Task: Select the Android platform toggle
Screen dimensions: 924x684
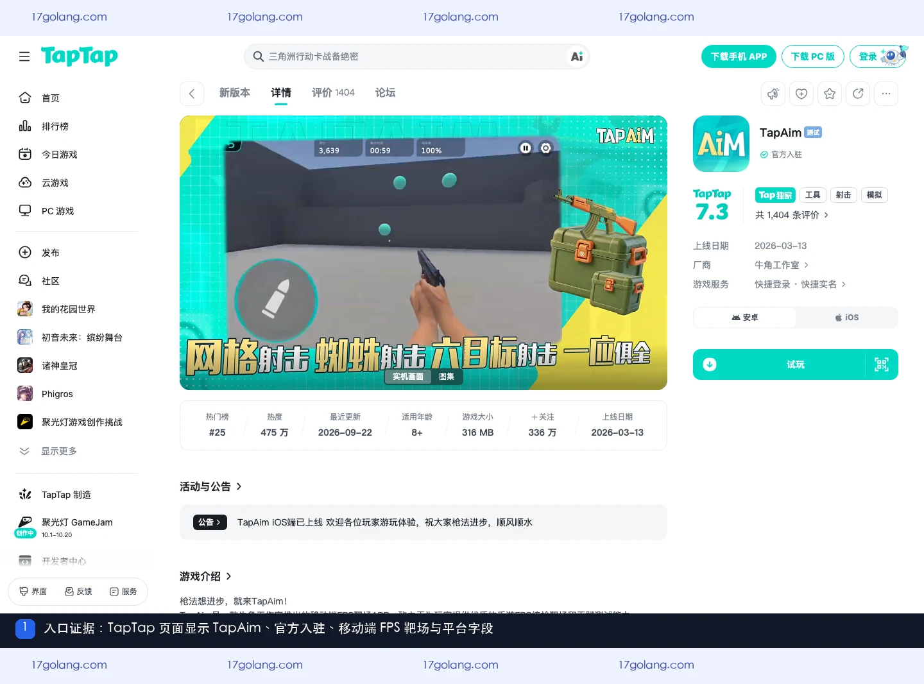Action: (x=745, y=318)
